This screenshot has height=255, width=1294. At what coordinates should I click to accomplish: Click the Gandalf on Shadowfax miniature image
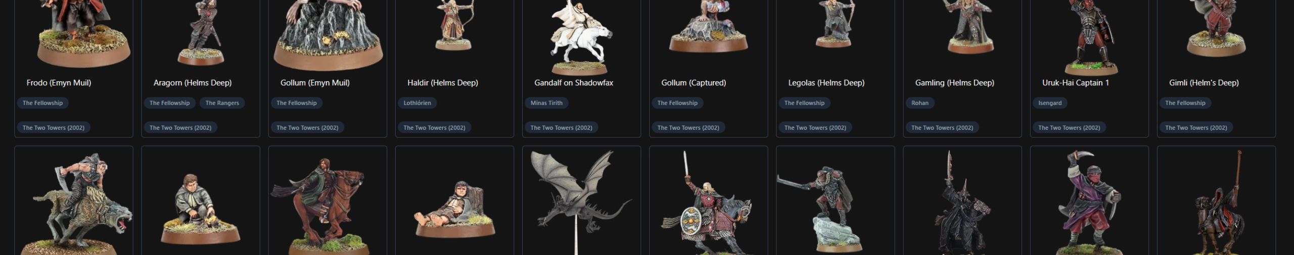tap(581, 34)
